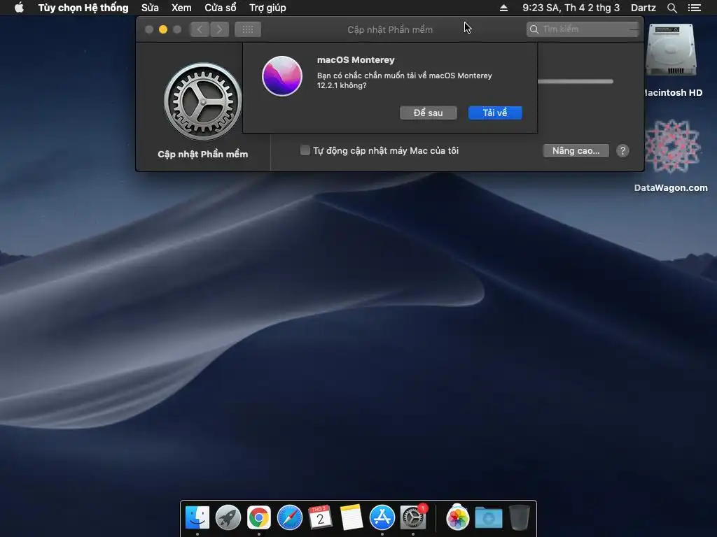Open Notes from the Dock
The height and width of the screenshot is (537, 717).
click(x=351, y=517)
